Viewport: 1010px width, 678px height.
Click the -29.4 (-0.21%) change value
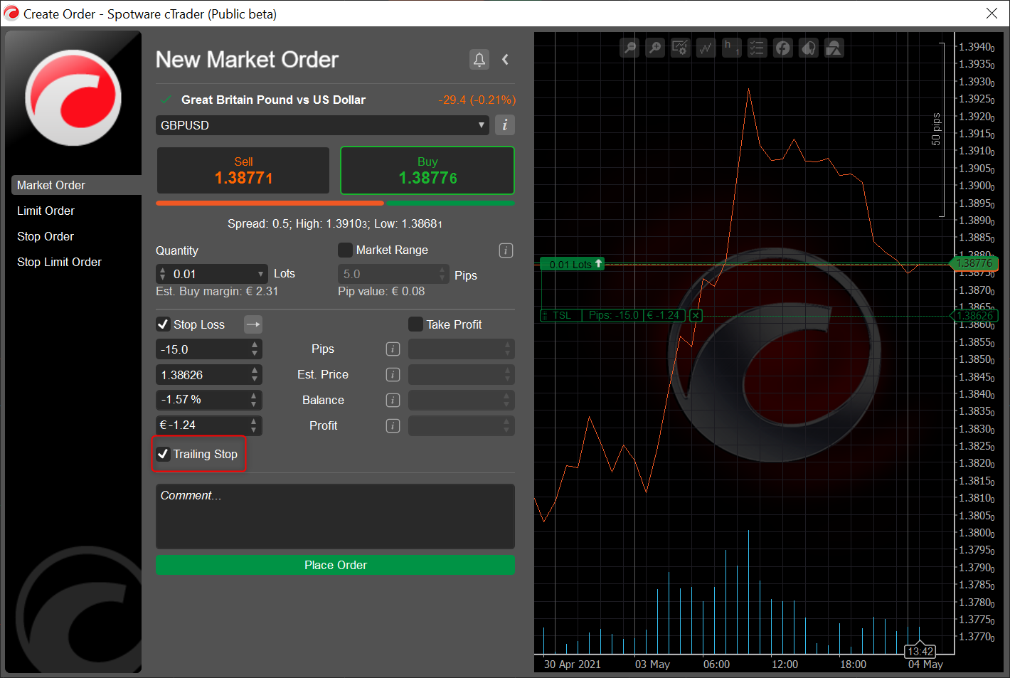477,100
